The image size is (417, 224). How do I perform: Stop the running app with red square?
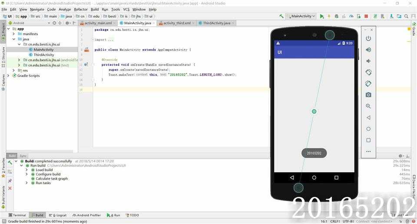[x=366, y=16]
